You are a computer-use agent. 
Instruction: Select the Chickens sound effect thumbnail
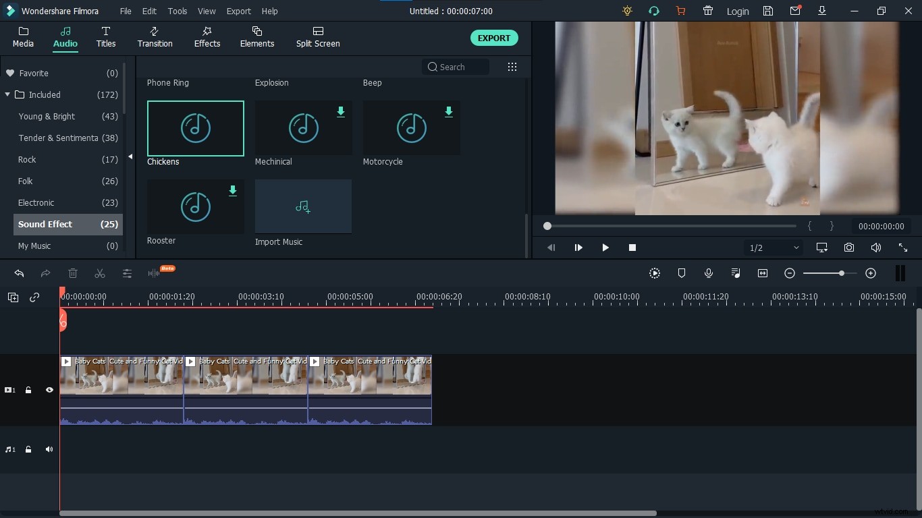click(x=195, y=128)
